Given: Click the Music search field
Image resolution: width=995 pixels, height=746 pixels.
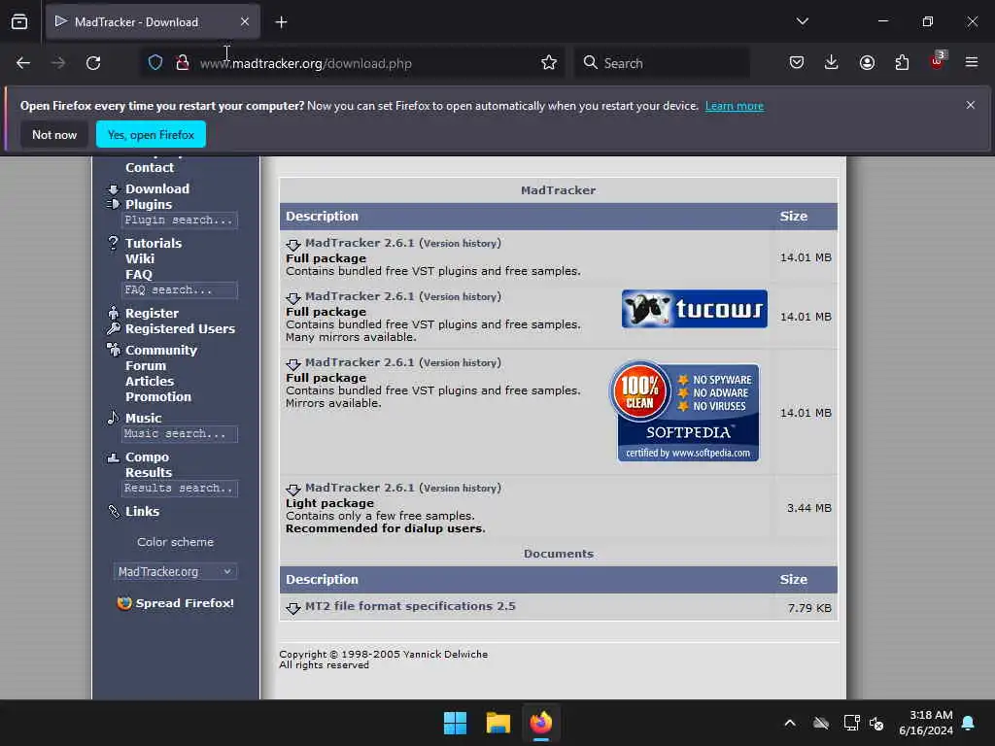Looking at the screenshot, I should point(179,434).
